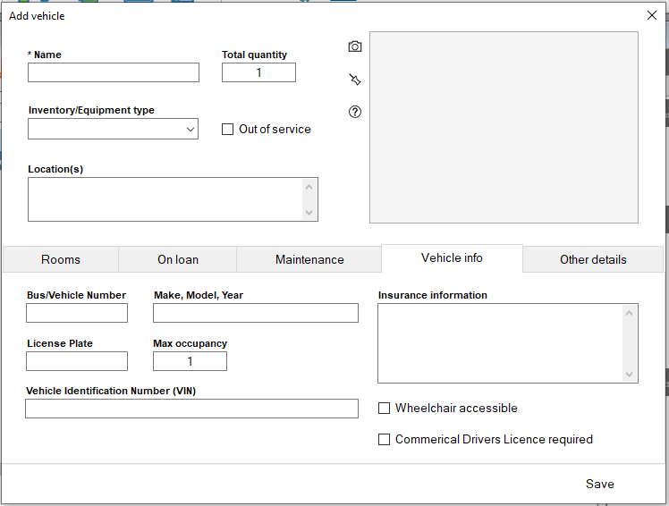Click the vehicle image preview area
The image size is (669, 506).
point(504,127)
